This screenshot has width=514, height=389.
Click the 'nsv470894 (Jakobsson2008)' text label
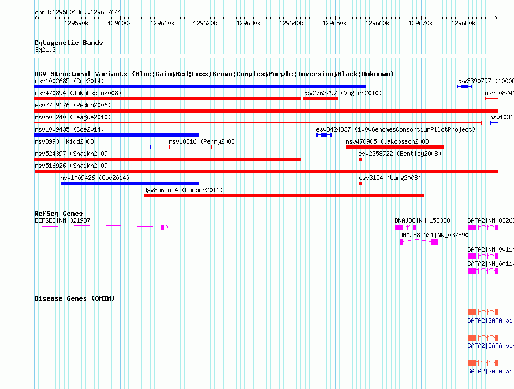(x=78, y=93)
